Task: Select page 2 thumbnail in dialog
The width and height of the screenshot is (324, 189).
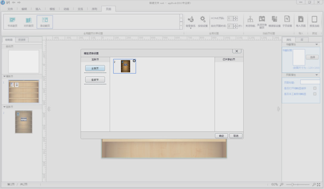Action: (125, 66)
